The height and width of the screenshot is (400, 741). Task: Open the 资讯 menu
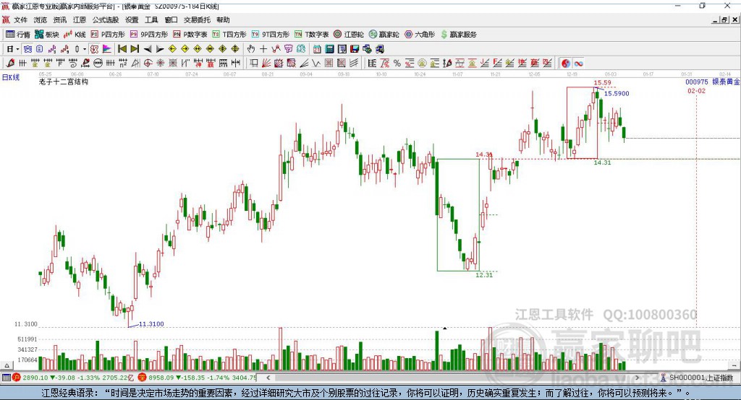pyautogui.click(x=60, y=19)
